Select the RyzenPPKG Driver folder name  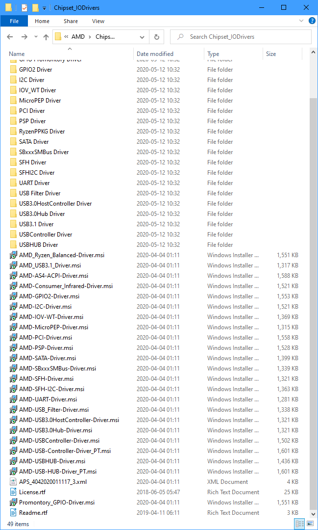[42, 132]
